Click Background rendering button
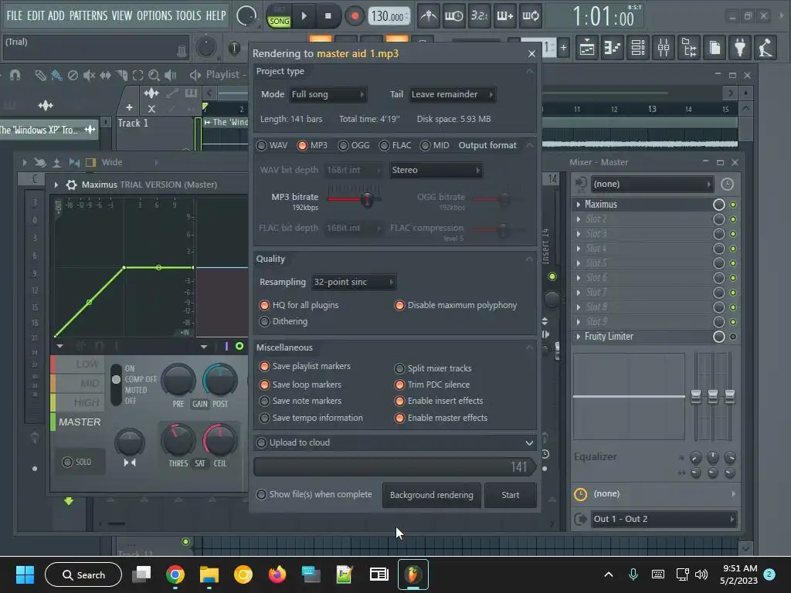Image resolution: width=791 pixels, height=593 pixels. click(431, 495)
